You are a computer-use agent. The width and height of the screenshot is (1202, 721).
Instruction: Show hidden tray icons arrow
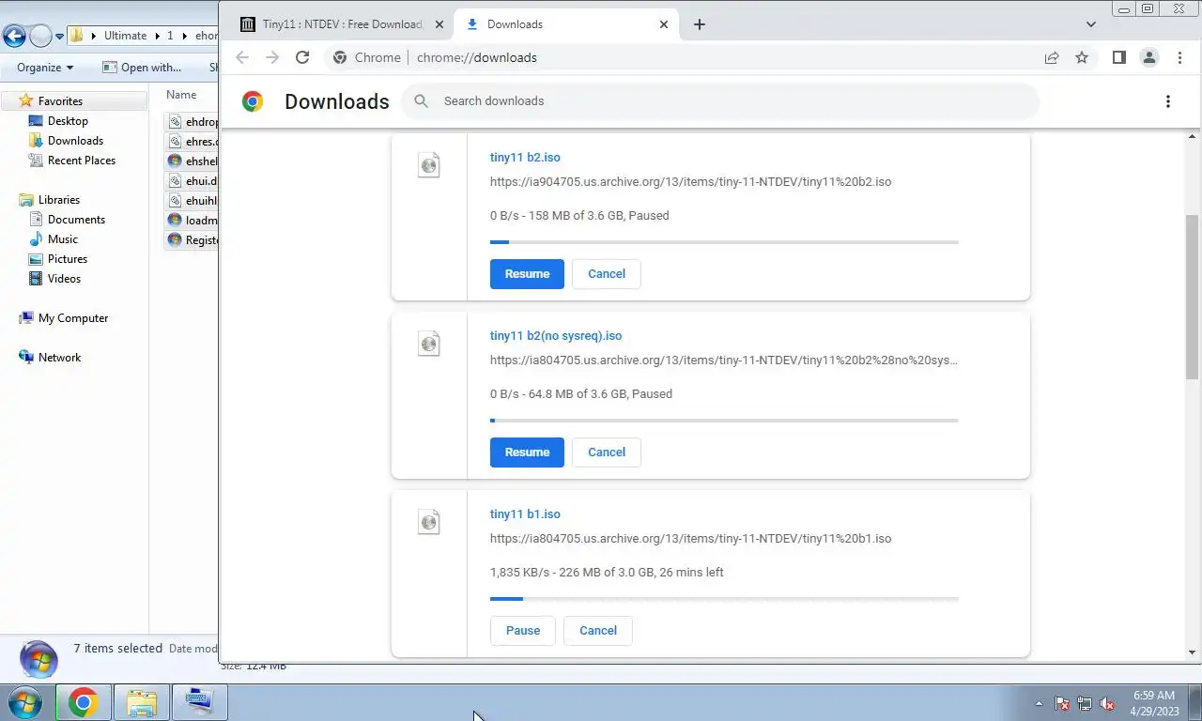tap(1039, 703)
